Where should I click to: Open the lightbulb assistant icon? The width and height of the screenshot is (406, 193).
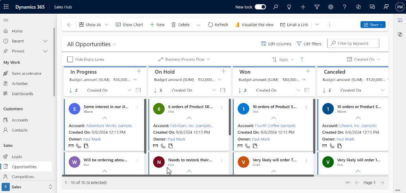(x=289, y=7)
